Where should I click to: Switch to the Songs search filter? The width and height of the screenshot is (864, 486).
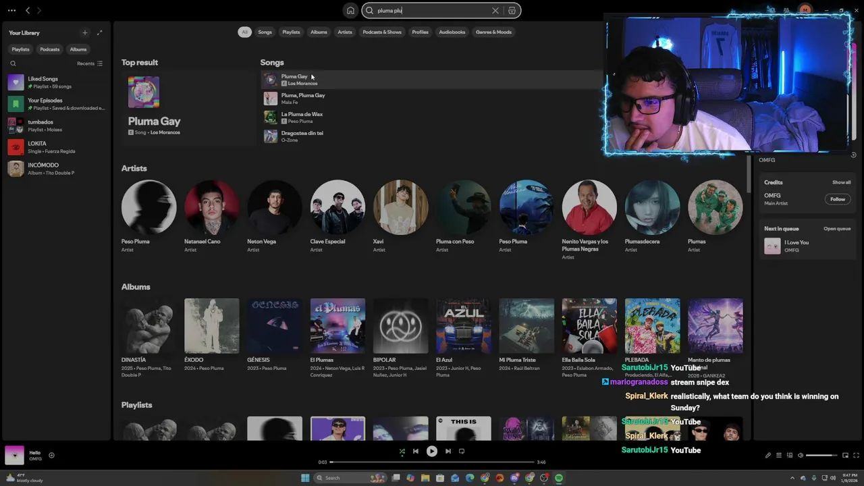coord(265,32)
